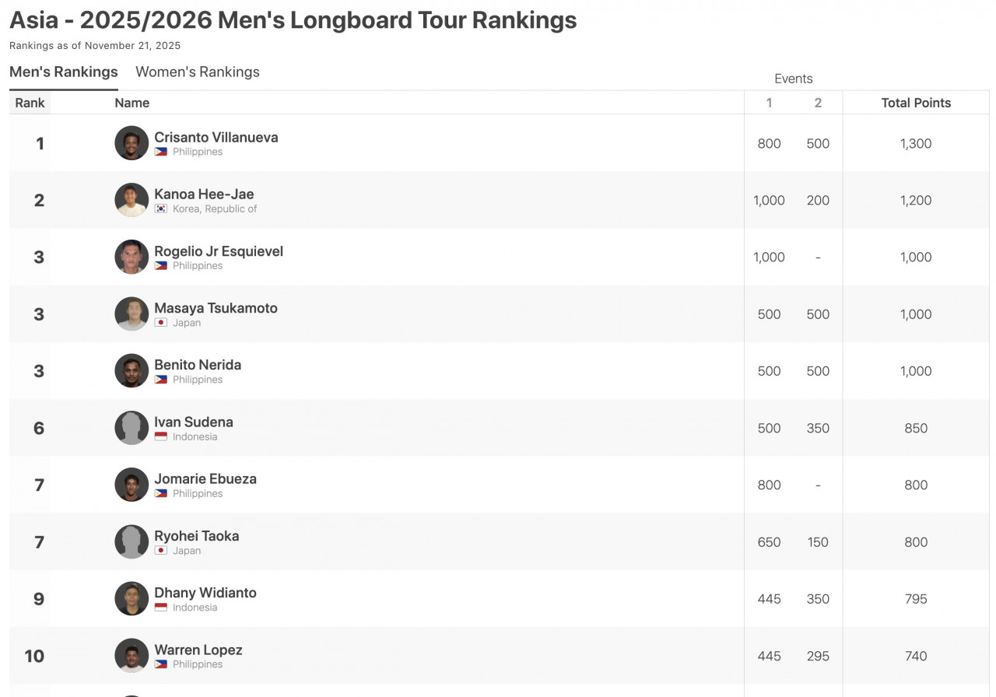Image resolution: width=996 pixels, height=697 pixels.
Task: Click the Philippines flag under Crisanto Villanueva
Action: tap(161, 152)
